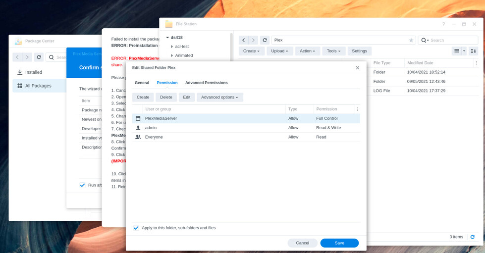The image size is (485, 253).
Task: Open the Tools dropdown in File Station
Action: click(x=333, y=51)
